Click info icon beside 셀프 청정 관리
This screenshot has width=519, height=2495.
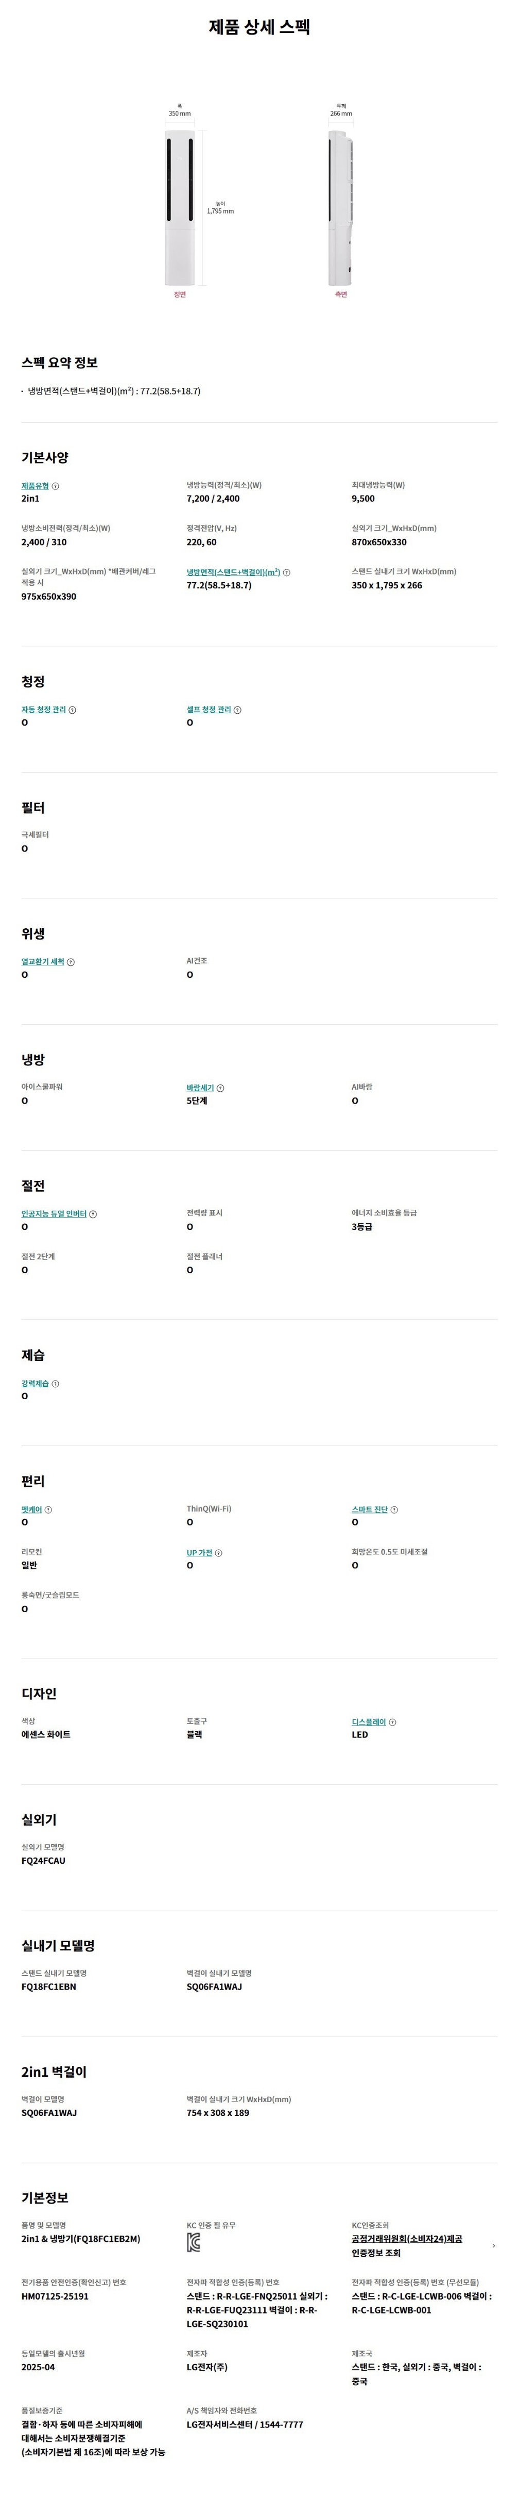238,710
